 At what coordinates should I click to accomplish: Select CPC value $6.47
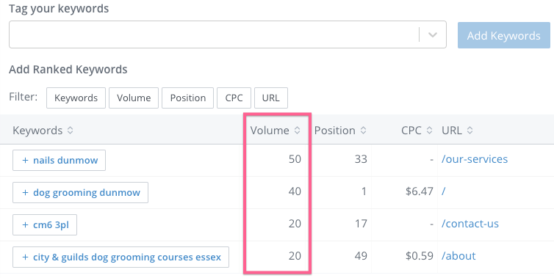click(x=420, y=191)
